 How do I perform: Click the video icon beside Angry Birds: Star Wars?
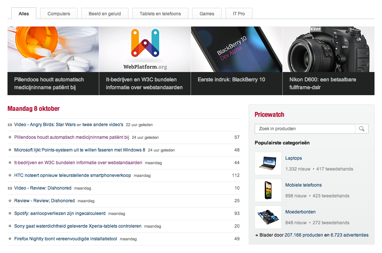10,125
